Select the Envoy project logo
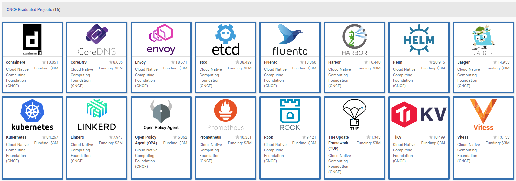 click(161, 40)
